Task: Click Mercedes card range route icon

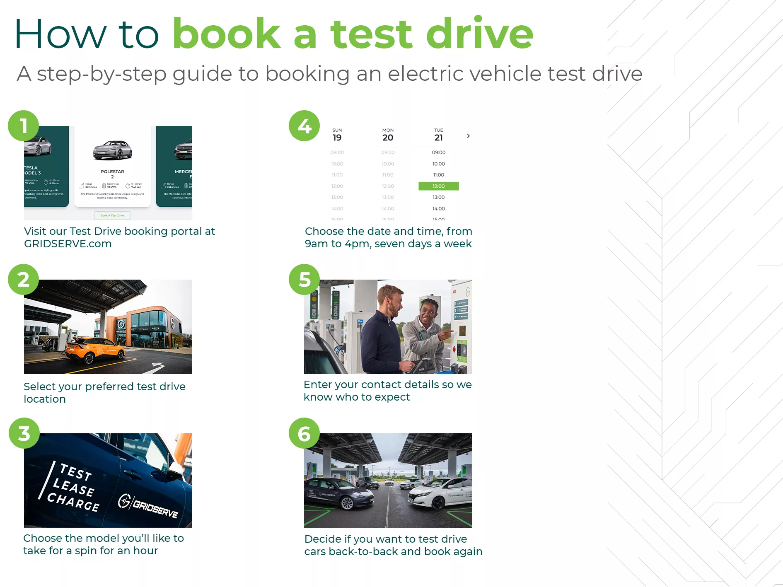Action: coord(164,186)
